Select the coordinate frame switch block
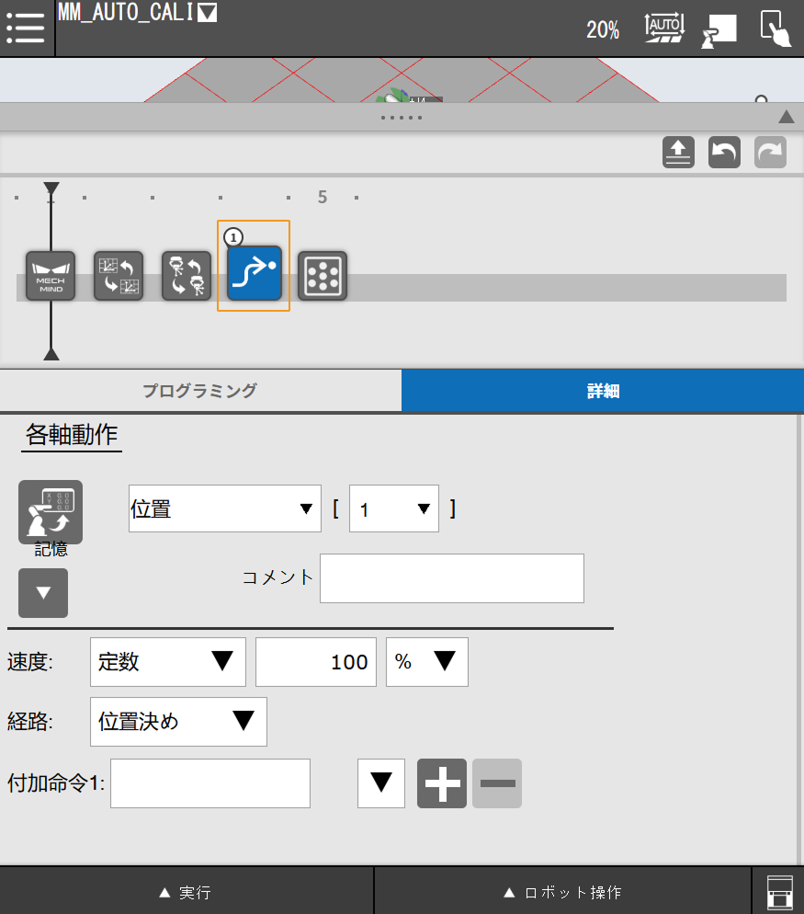The height and width of the screenshot is (914, 804). (119, 276)
